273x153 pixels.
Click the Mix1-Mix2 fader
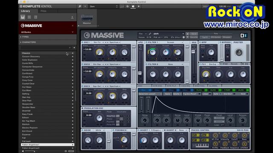193,52
